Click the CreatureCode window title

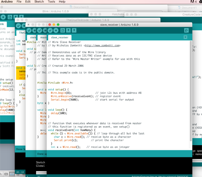coord(191,14)
